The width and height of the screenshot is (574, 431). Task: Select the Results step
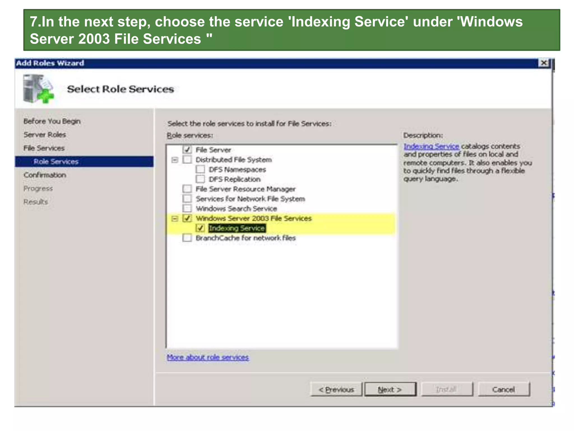tap(36, 202)
